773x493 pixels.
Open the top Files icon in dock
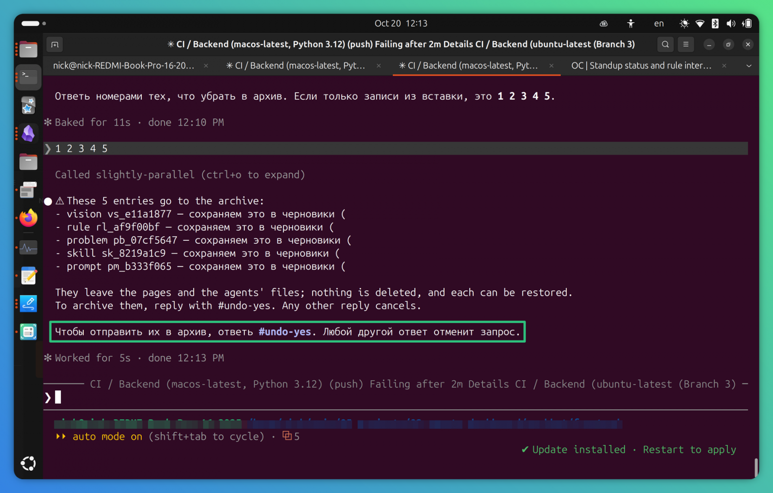(28, 49)
